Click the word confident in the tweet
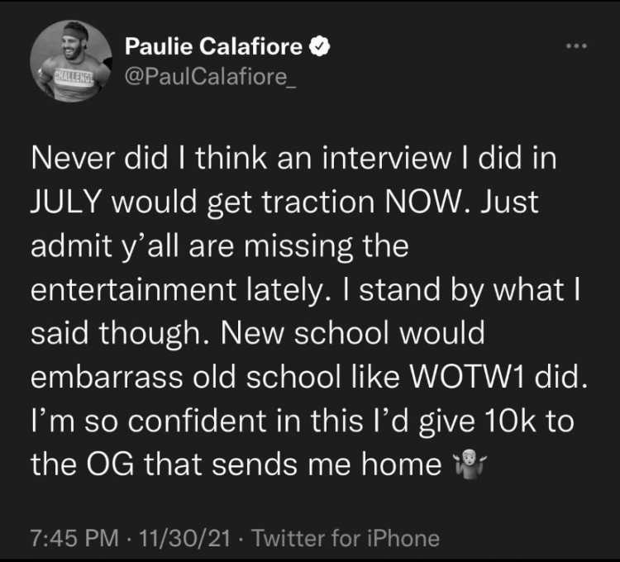Screen dimensions: 620x562 click(197, 420)
